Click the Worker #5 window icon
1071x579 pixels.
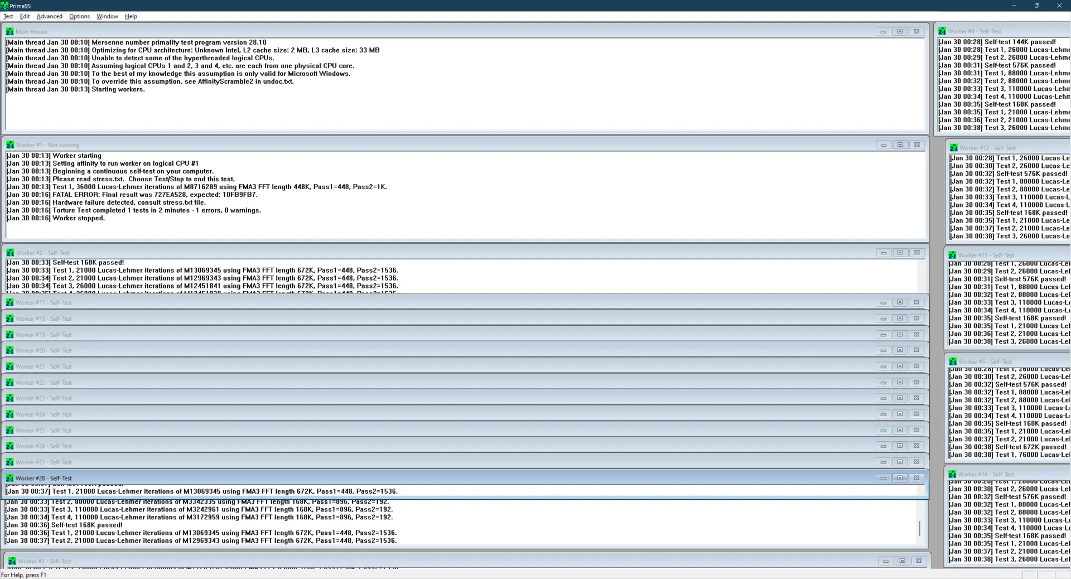(953, 361)
